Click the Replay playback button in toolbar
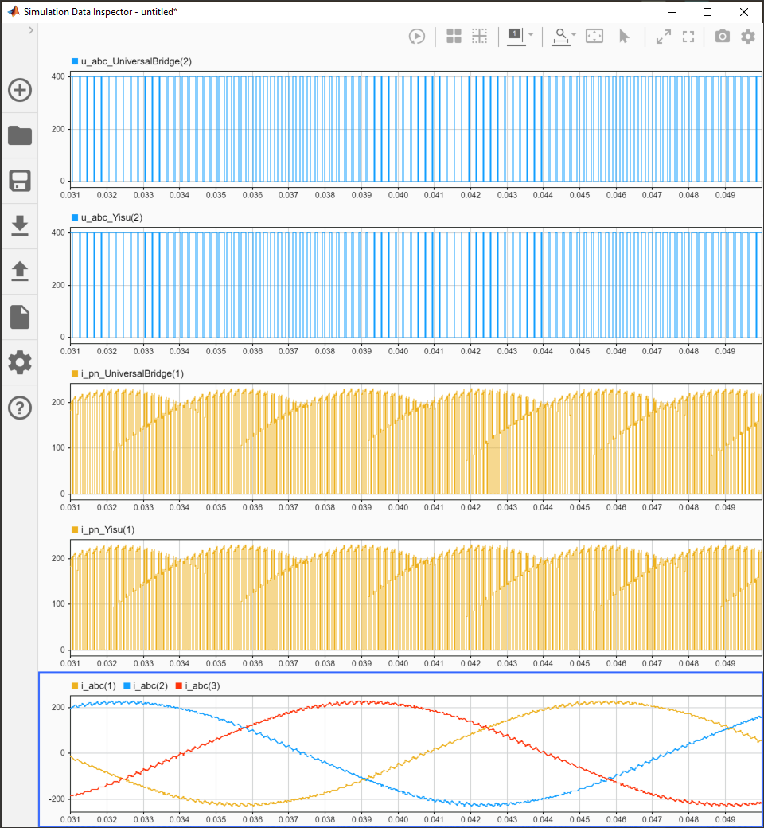The height and width of the screenshot is (828, 764). (417, 37)
